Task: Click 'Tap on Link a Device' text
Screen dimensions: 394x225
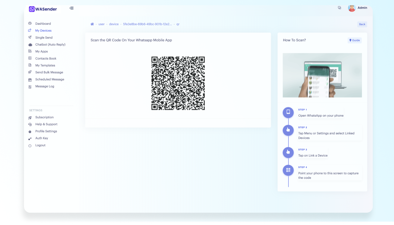Action: (313, 156)
